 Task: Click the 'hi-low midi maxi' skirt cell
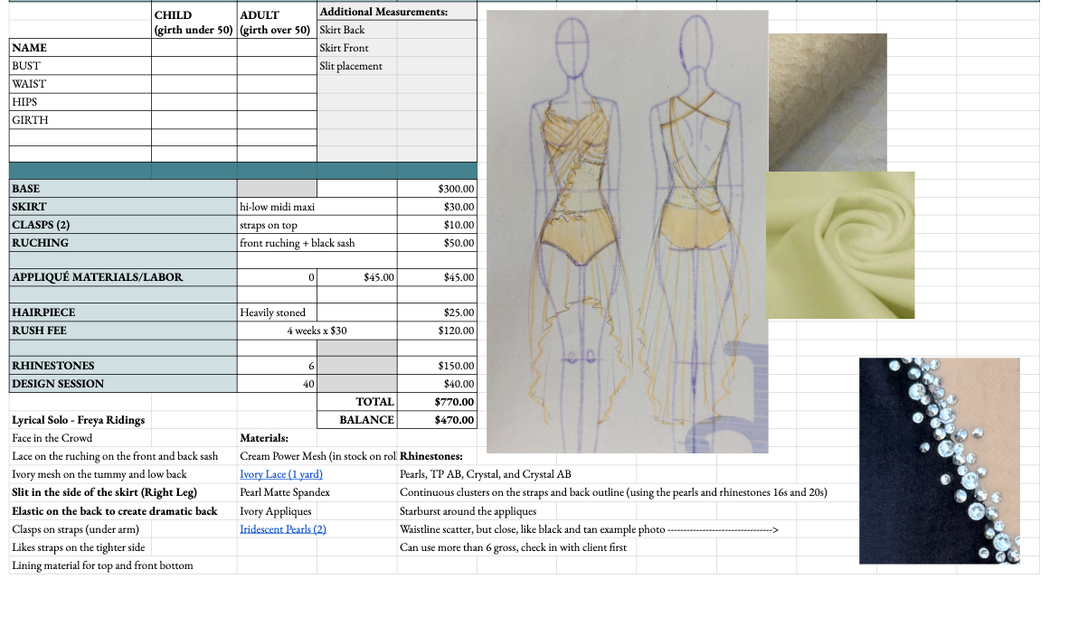[x=317, y=207]
